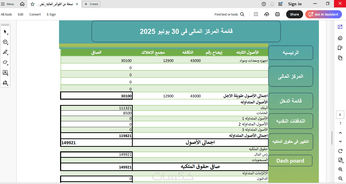Click the 149921 total assets value
Viewport: 346px width, 184px height.
[x=69, y=143]
